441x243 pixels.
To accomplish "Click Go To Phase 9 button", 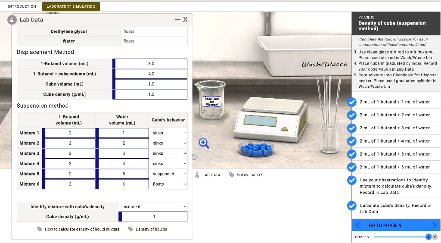I will (x=396, y=225).
